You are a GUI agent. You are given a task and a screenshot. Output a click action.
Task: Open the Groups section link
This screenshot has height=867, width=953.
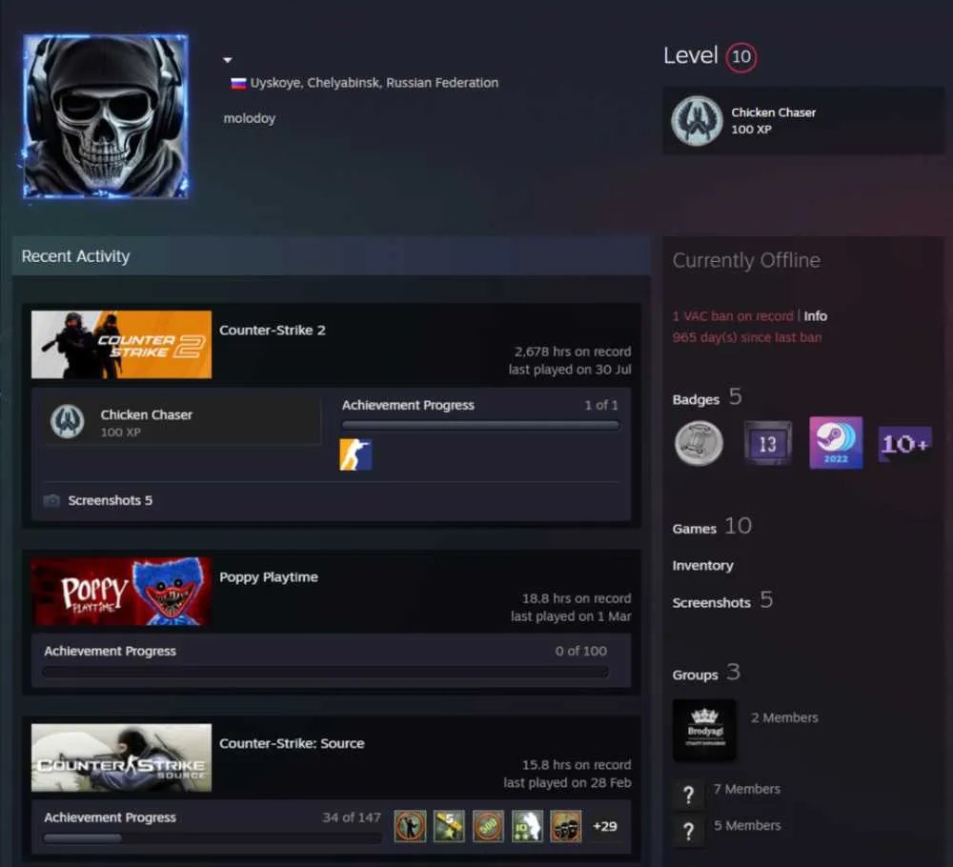[695, 675]
